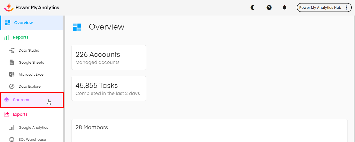
Task: Open the 226 Accounts card
Action: click(x=109, y=57)
